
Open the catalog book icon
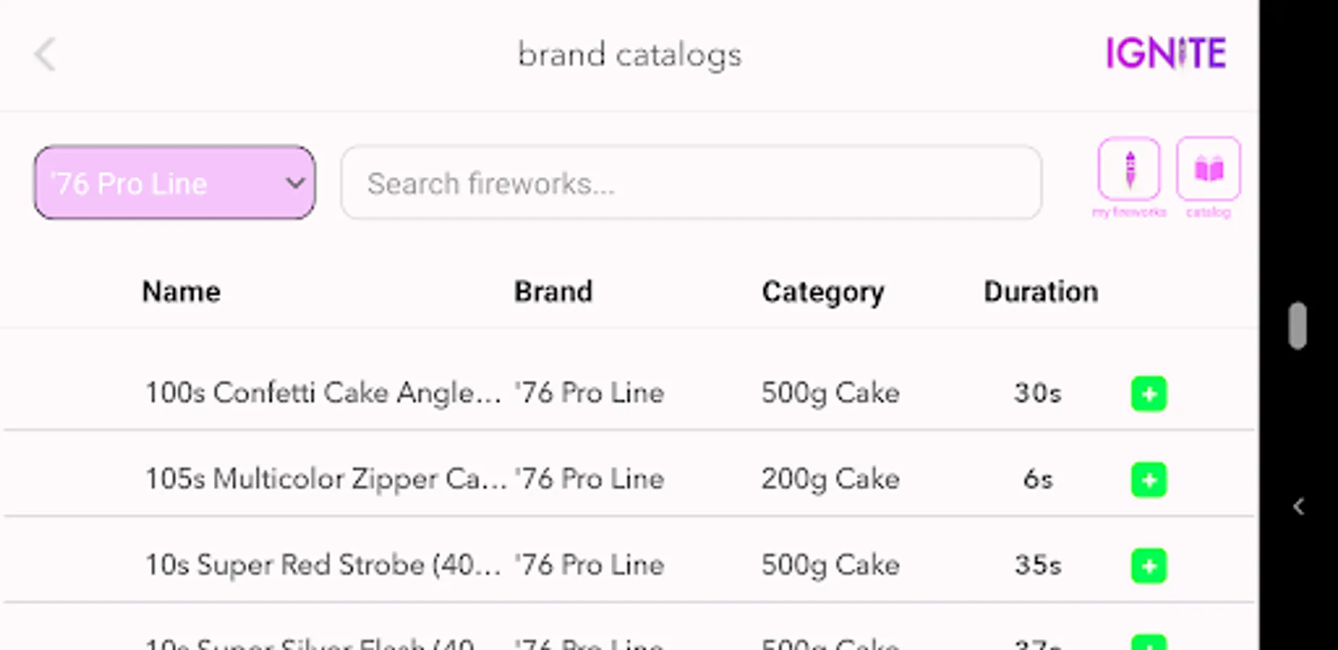point(1208,170)
